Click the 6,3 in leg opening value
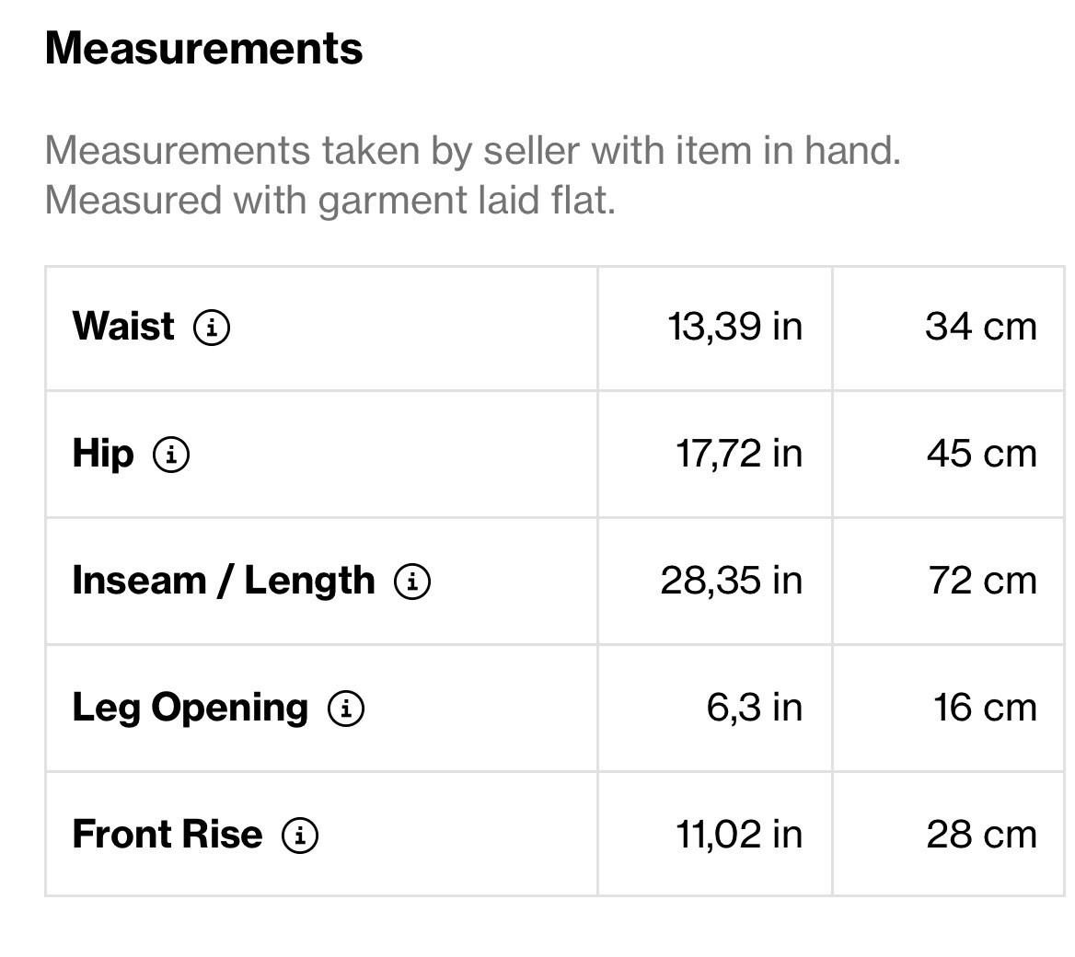1075x957 pixels. point(755,708)
